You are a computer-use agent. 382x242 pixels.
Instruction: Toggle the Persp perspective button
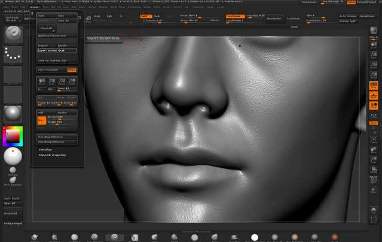click(373, 86)
